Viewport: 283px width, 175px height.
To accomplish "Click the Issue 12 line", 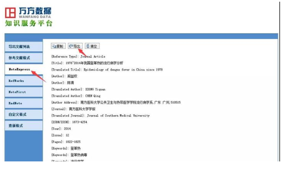I will pos(60,135).
